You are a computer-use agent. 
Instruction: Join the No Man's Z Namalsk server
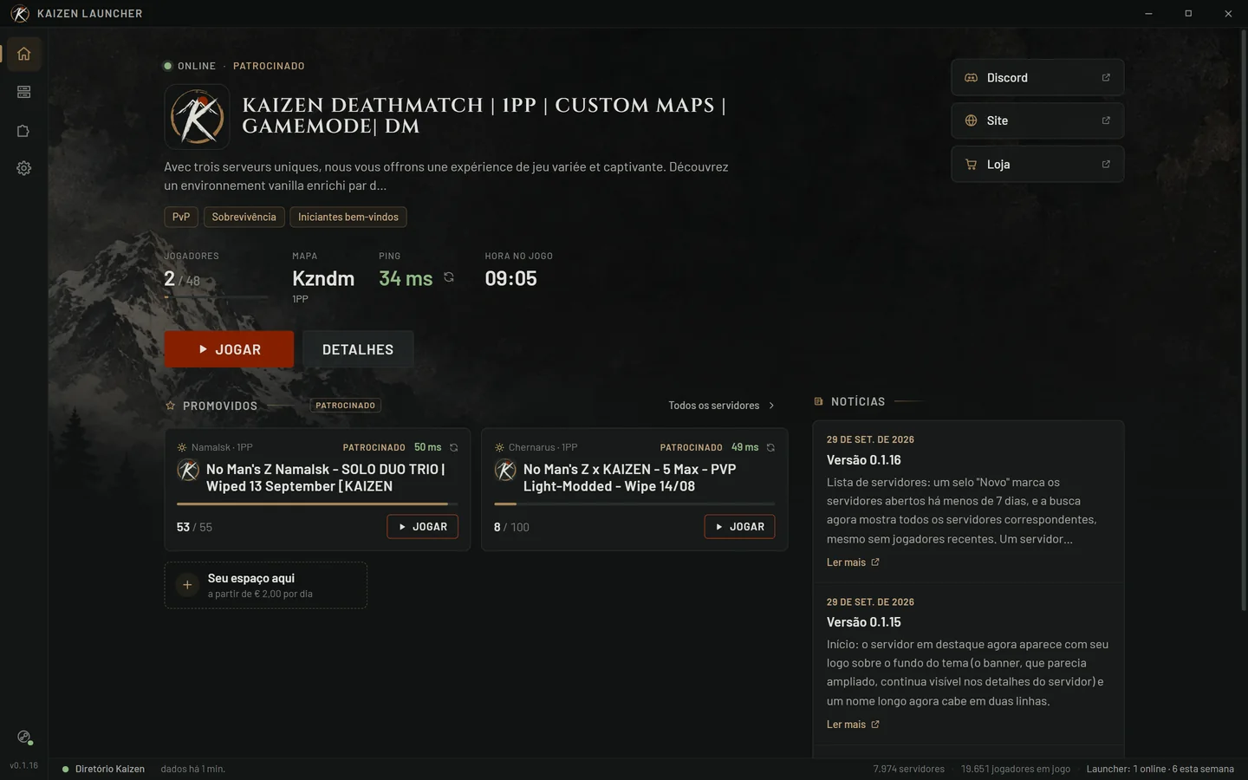422,527
